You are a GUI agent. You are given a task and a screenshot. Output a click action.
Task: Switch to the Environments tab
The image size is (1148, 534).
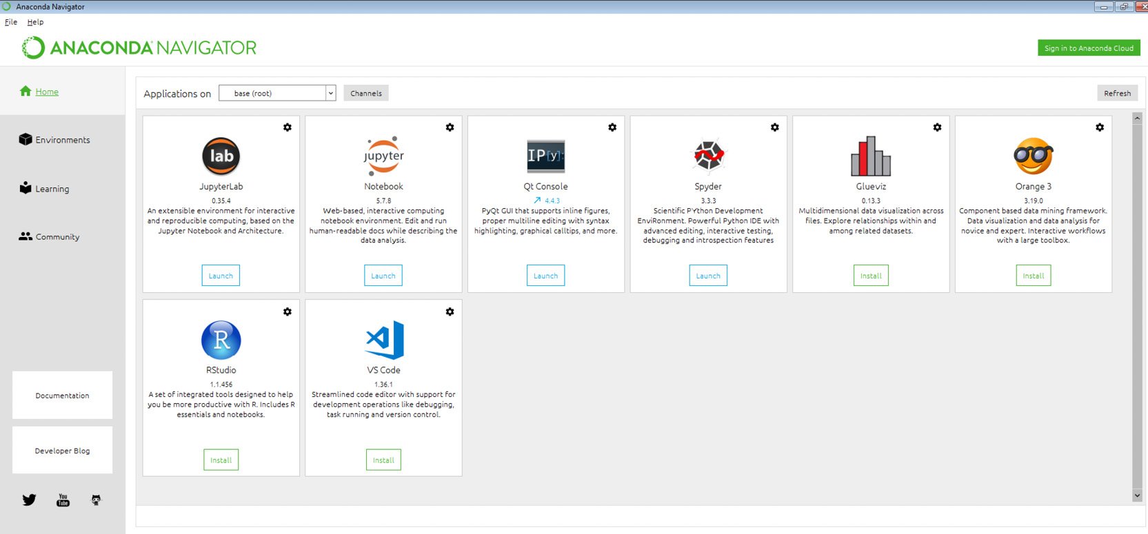63,140
